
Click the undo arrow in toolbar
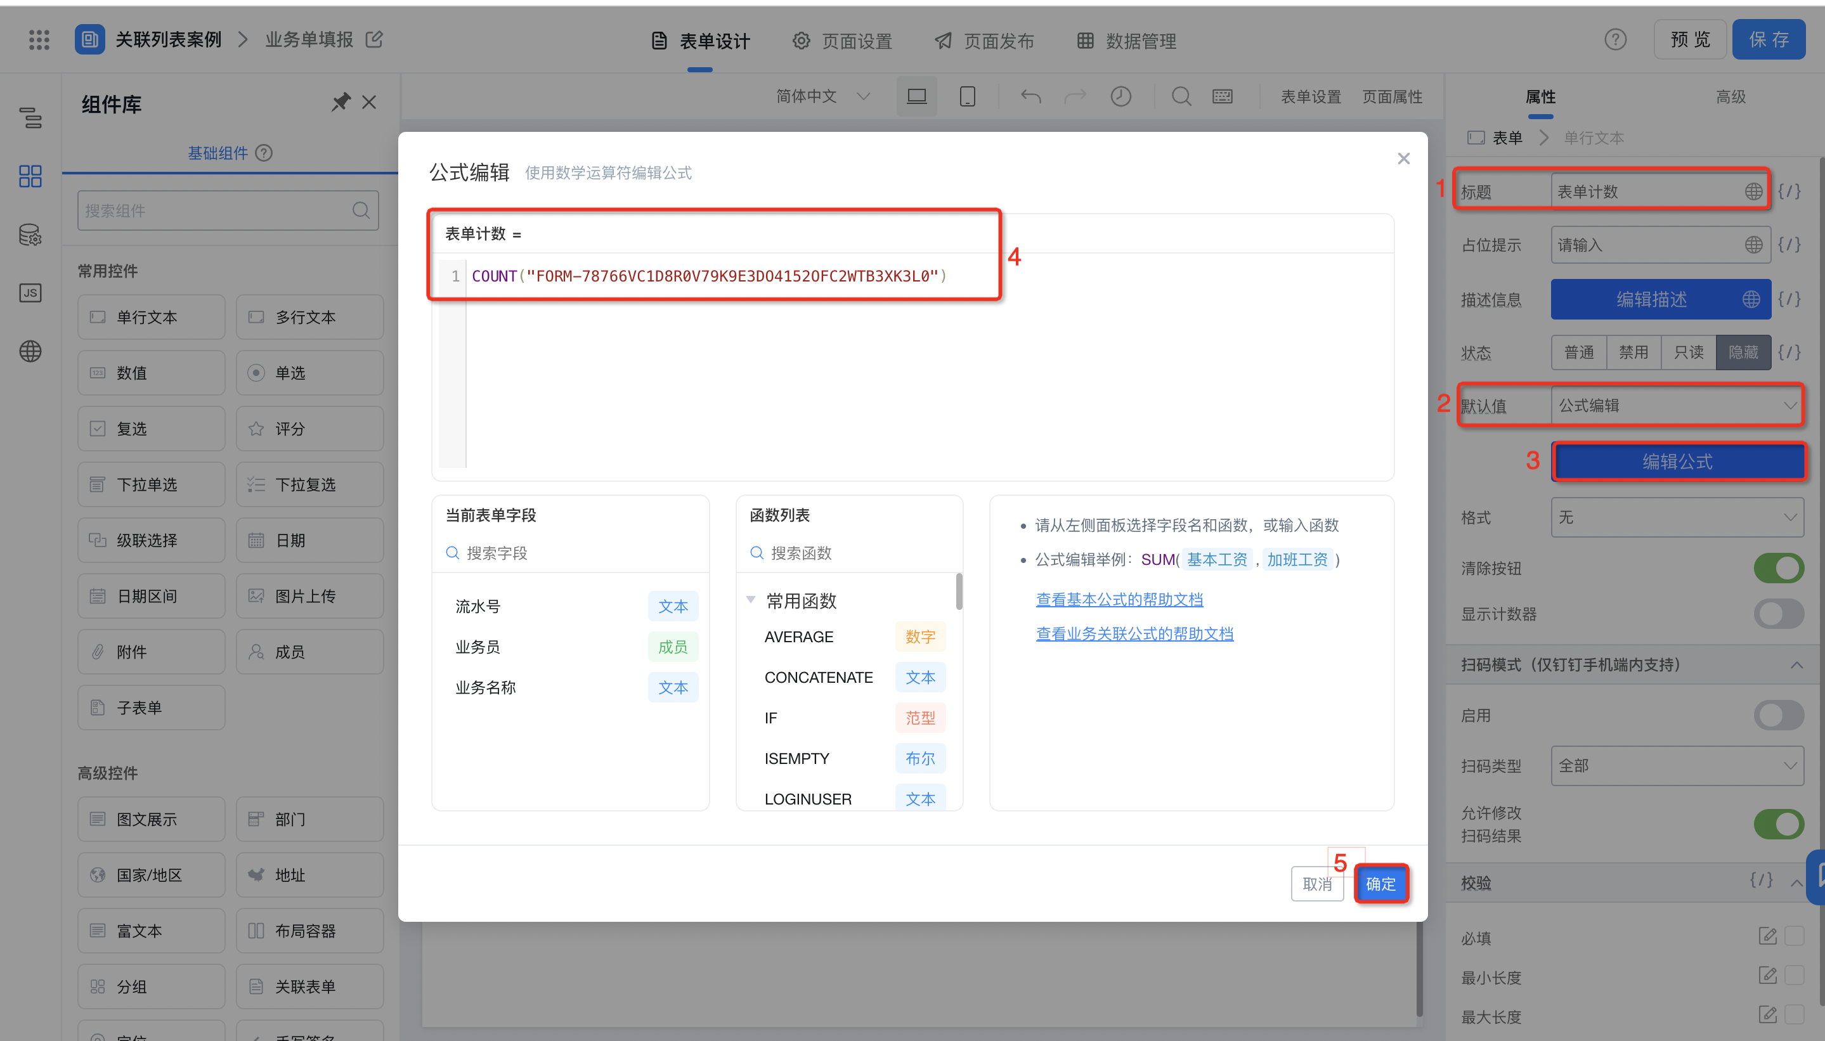(1030, 96)
